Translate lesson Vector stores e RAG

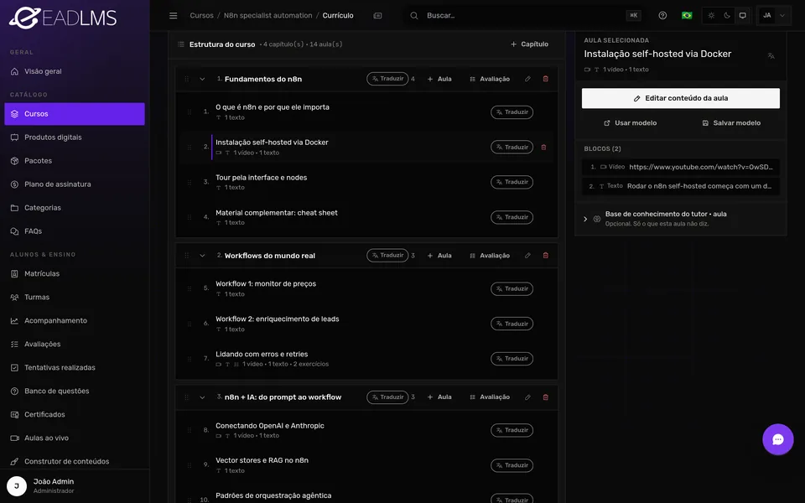click(512, 465)
